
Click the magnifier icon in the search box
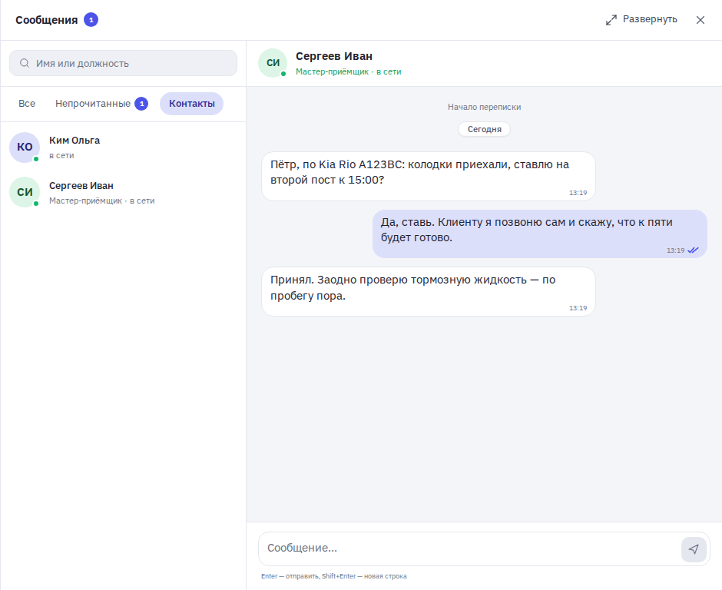(x=25, y=63)
